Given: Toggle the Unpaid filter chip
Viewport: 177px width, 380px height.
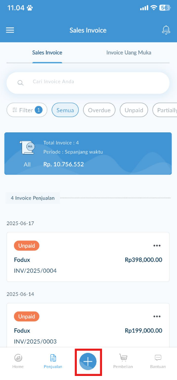Looking at the screenshot, I should 134,110.
